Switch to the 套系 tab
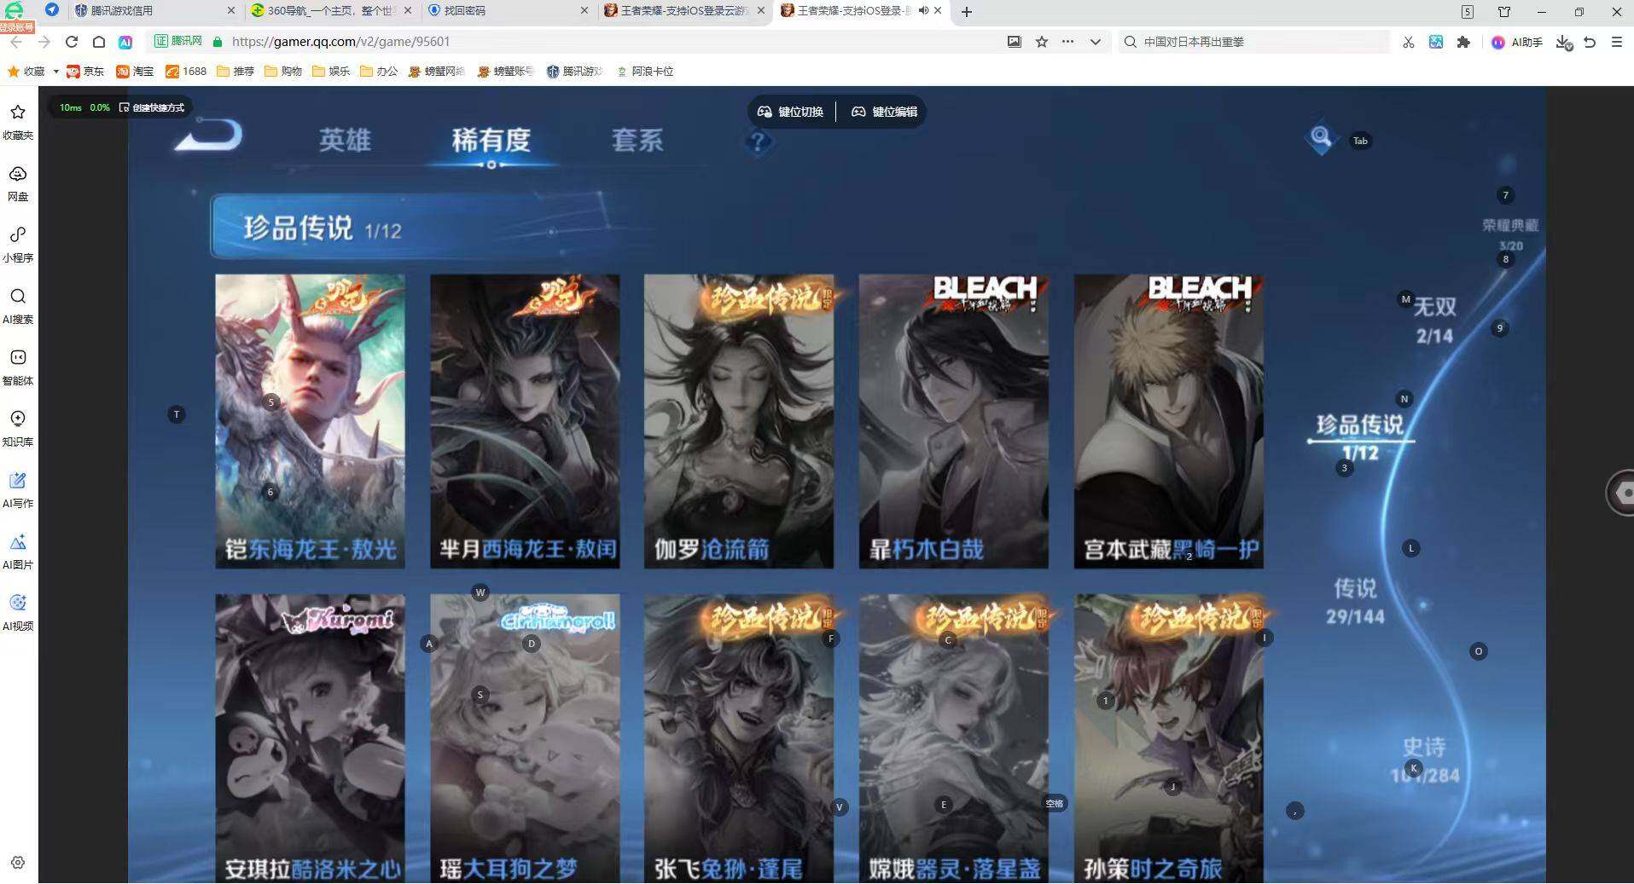Image resolution: width=1634 pixels, height=884 pixels. 637,140
